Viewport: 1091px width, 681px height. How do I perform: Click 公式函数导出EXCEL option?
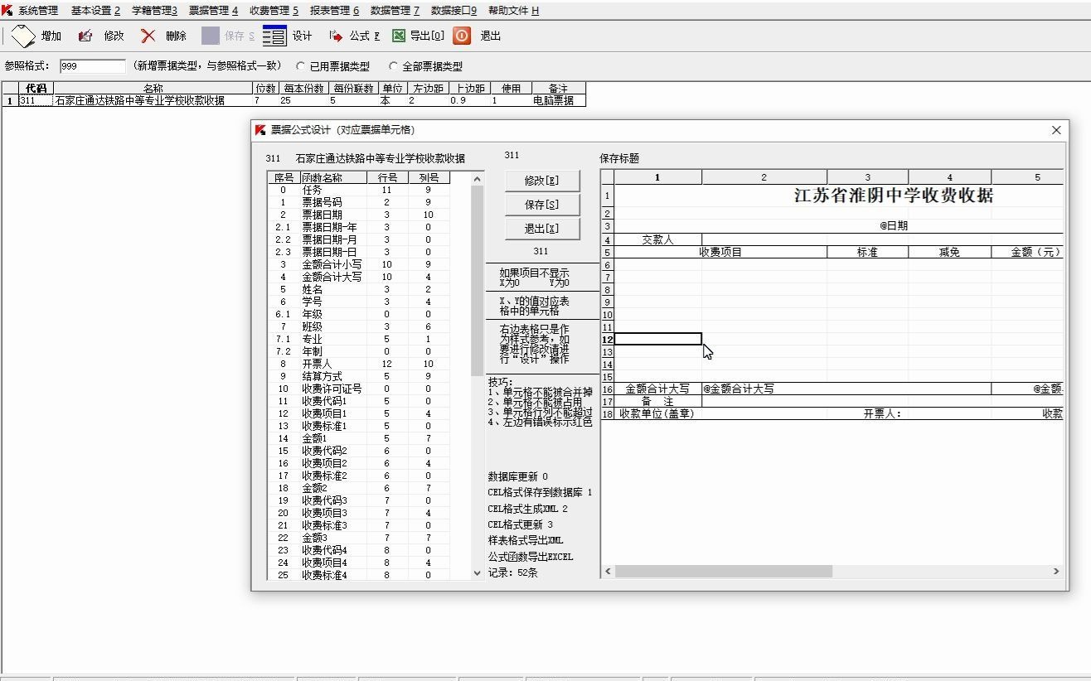pyautogui.click(x=531, y=557)
